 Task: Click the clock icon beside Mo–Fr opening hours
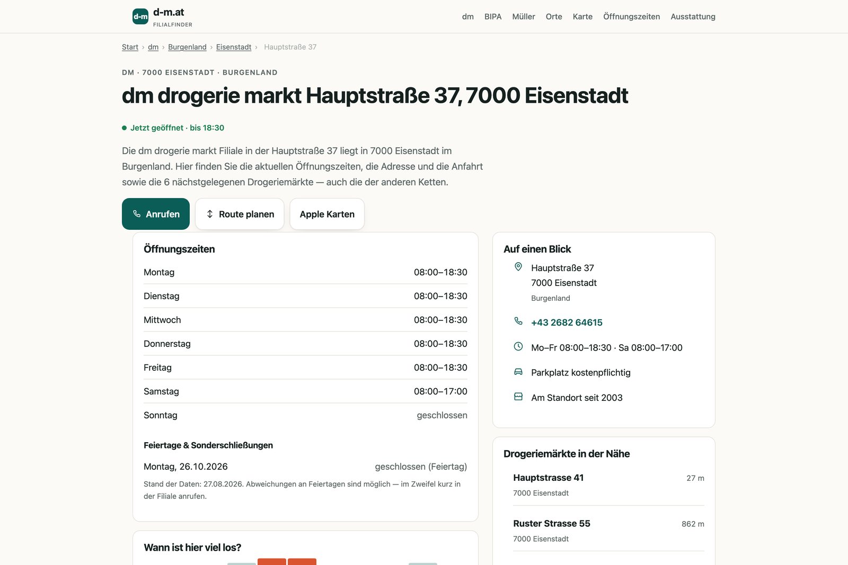[x=518, y=346]
